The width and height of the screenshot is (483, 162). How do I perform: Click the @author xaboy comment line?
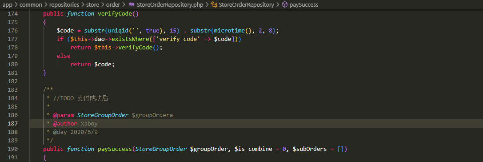[76, 123]
